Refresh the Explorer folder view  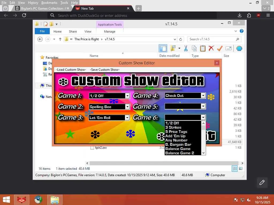pos(181,39)
